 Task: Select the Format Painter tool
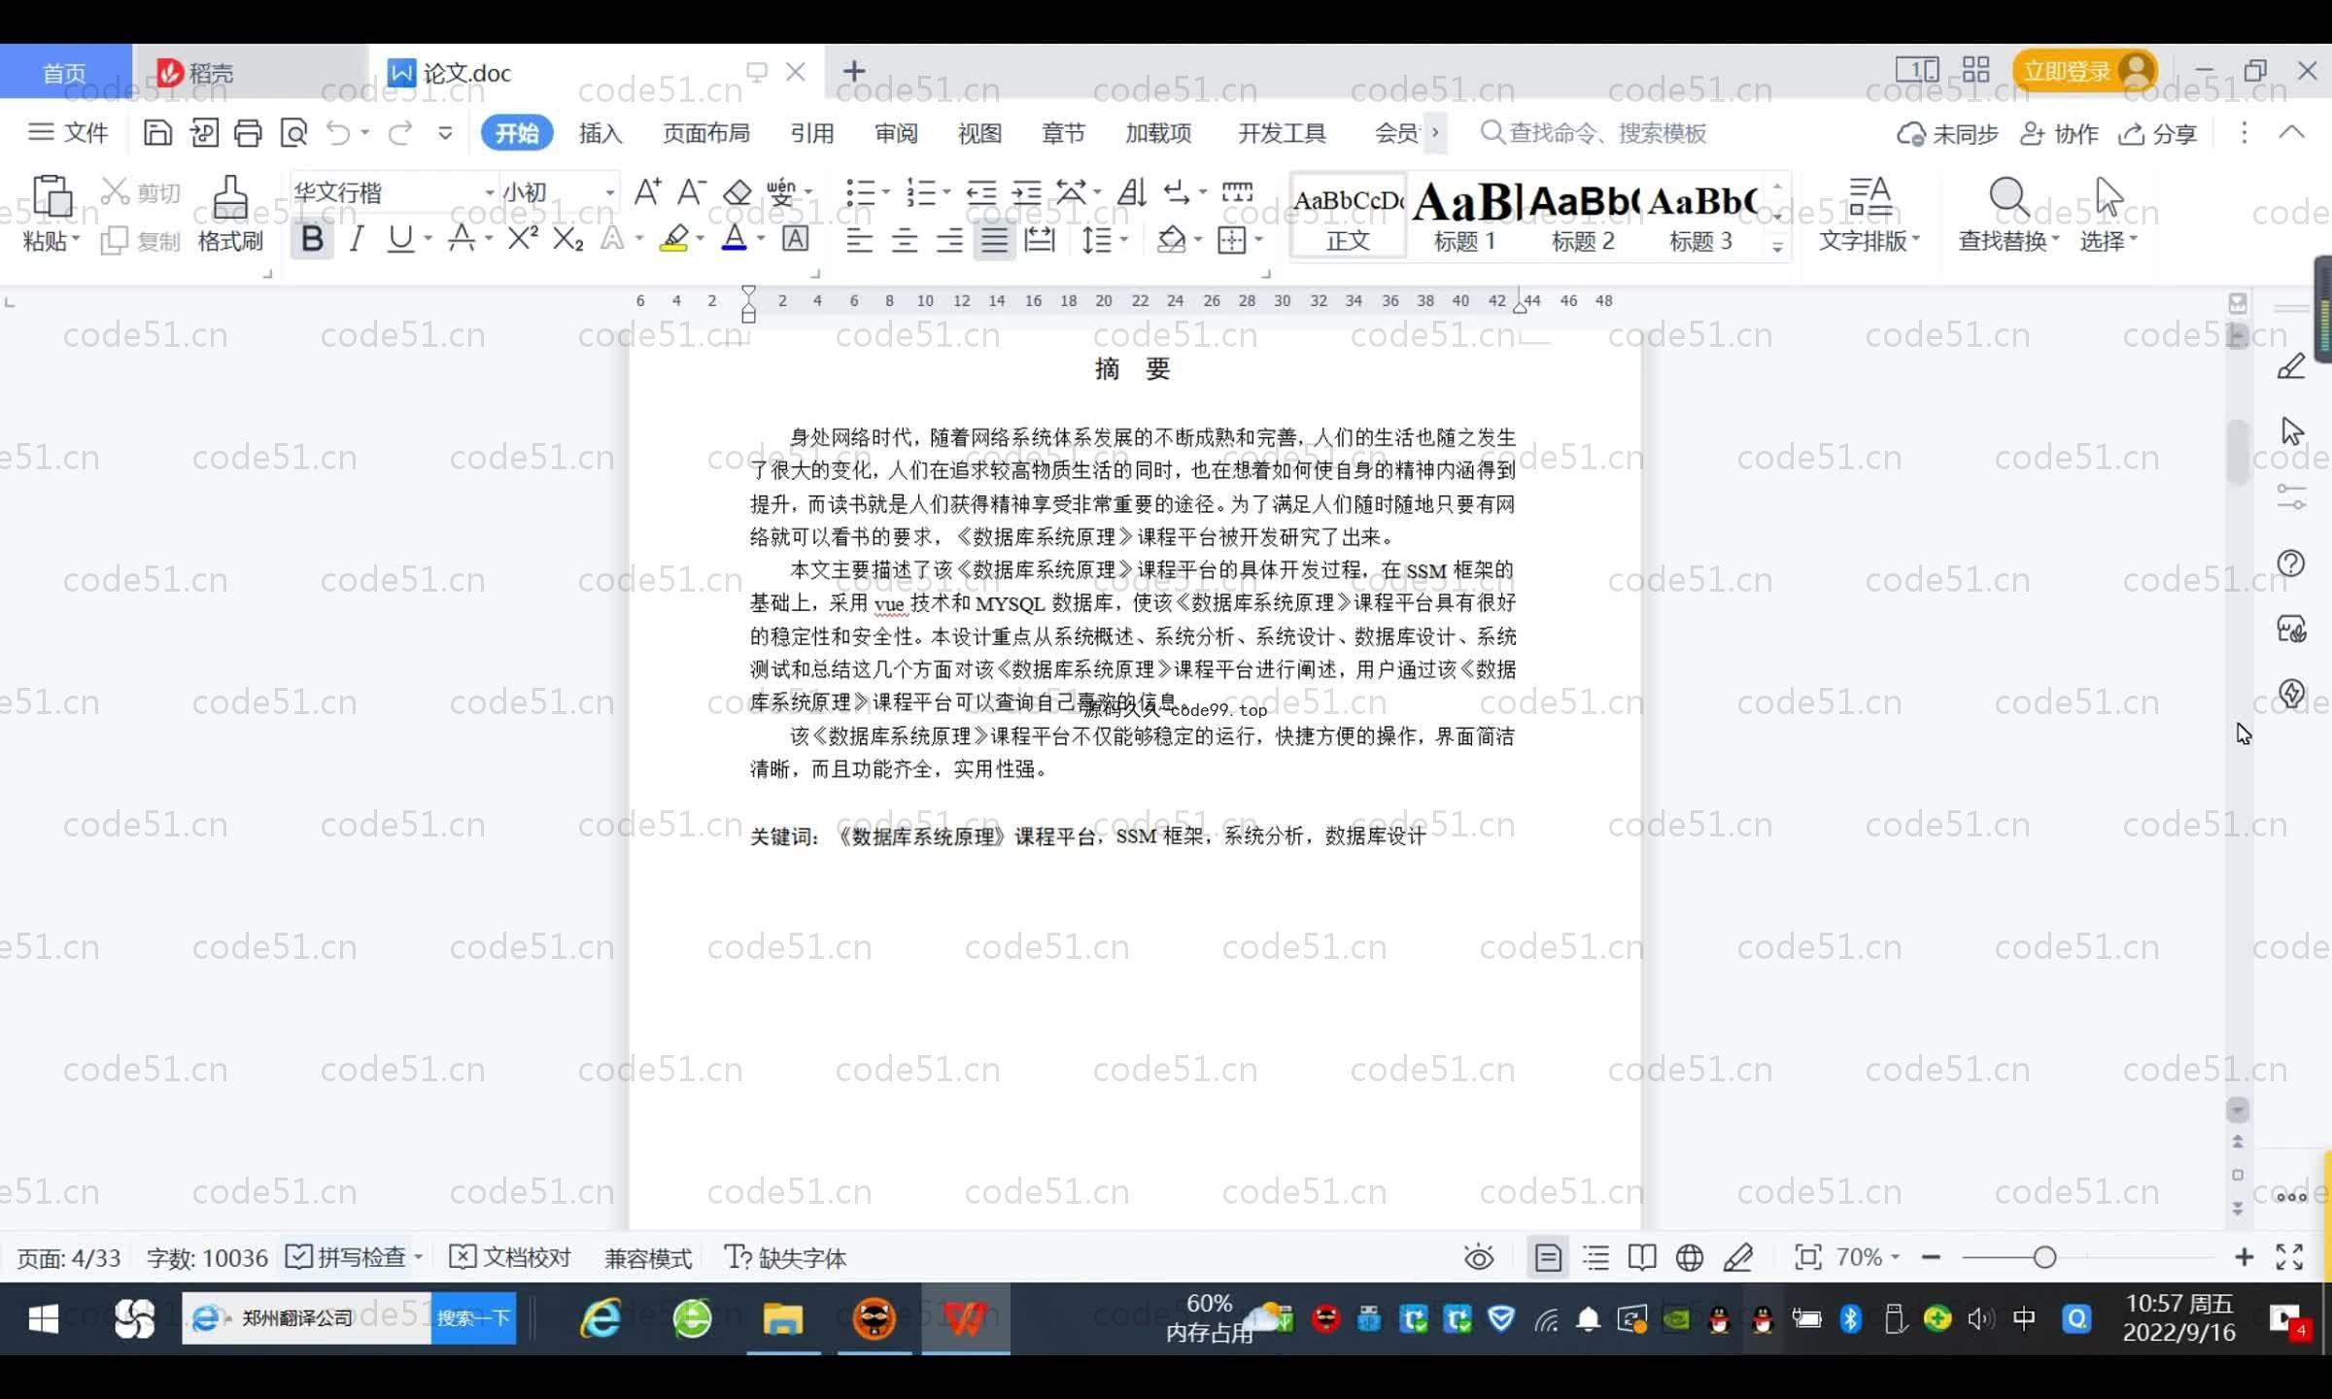click(x=230, y=214)
